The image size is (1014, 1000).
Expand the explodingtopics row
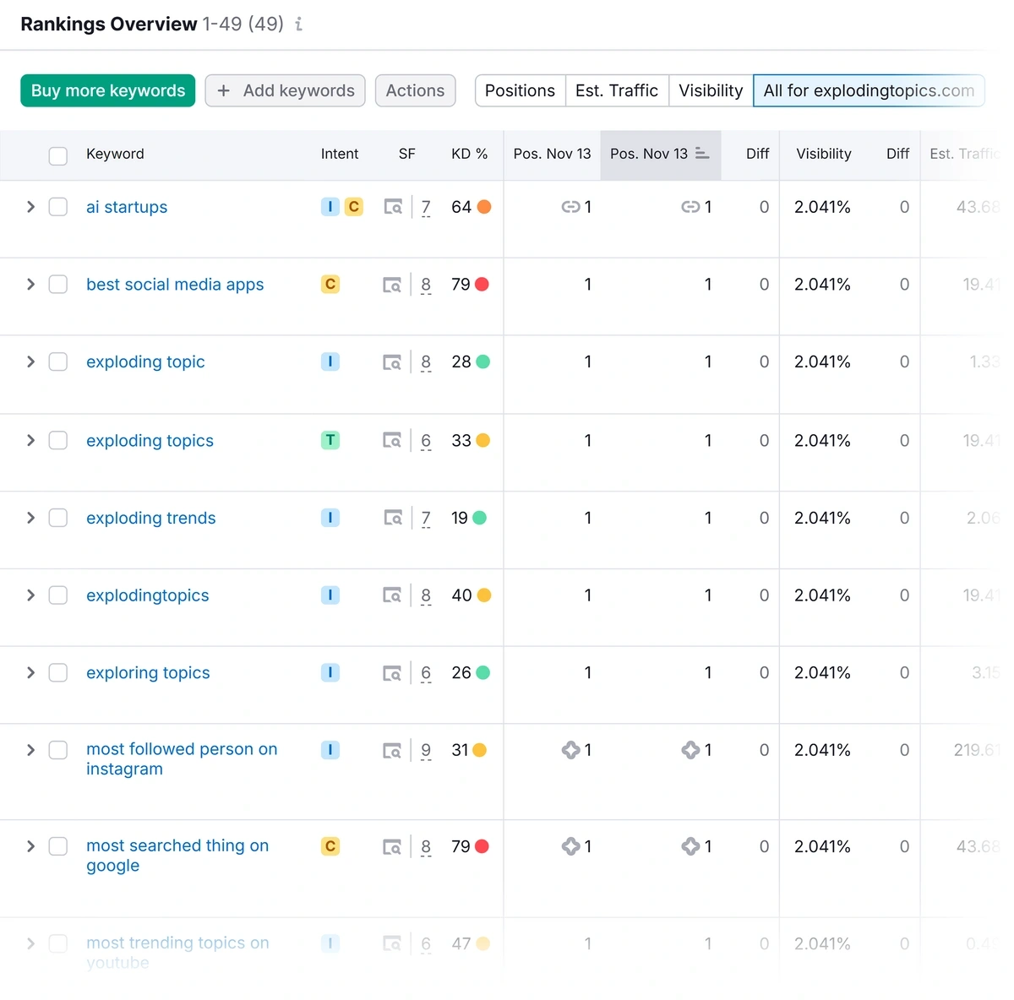click(x=30, y=595)
